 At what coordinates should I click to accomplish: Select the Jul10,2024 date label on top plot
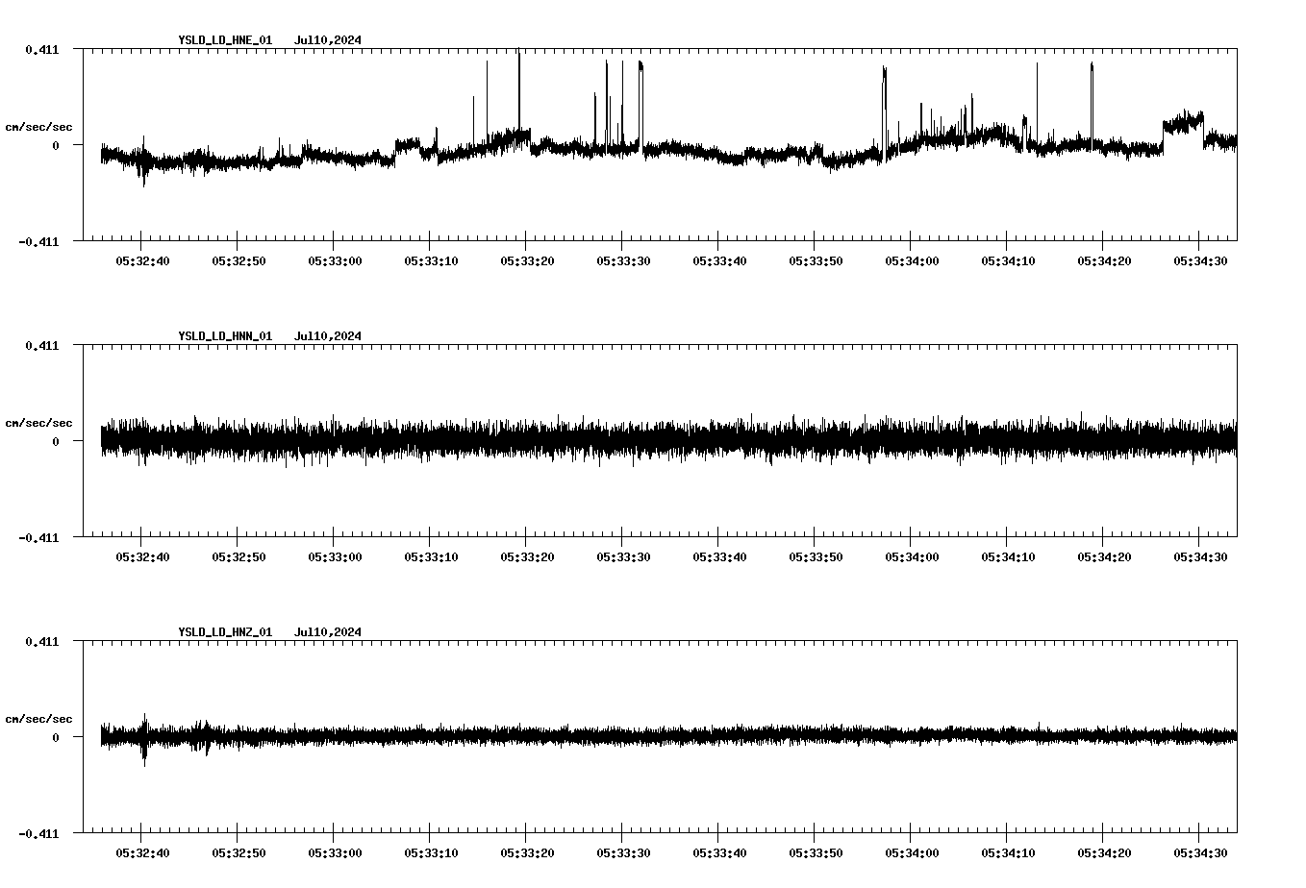[x=328, y=40]
